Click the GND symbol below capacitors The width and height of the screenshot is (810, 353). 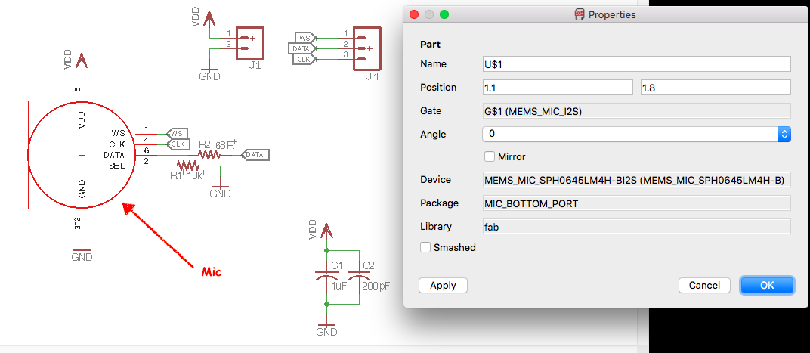[326, 329]
